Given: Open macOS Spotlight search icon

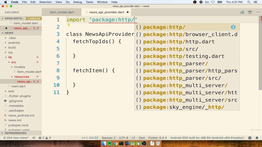Looking at the screenshot, I should 249,2.
